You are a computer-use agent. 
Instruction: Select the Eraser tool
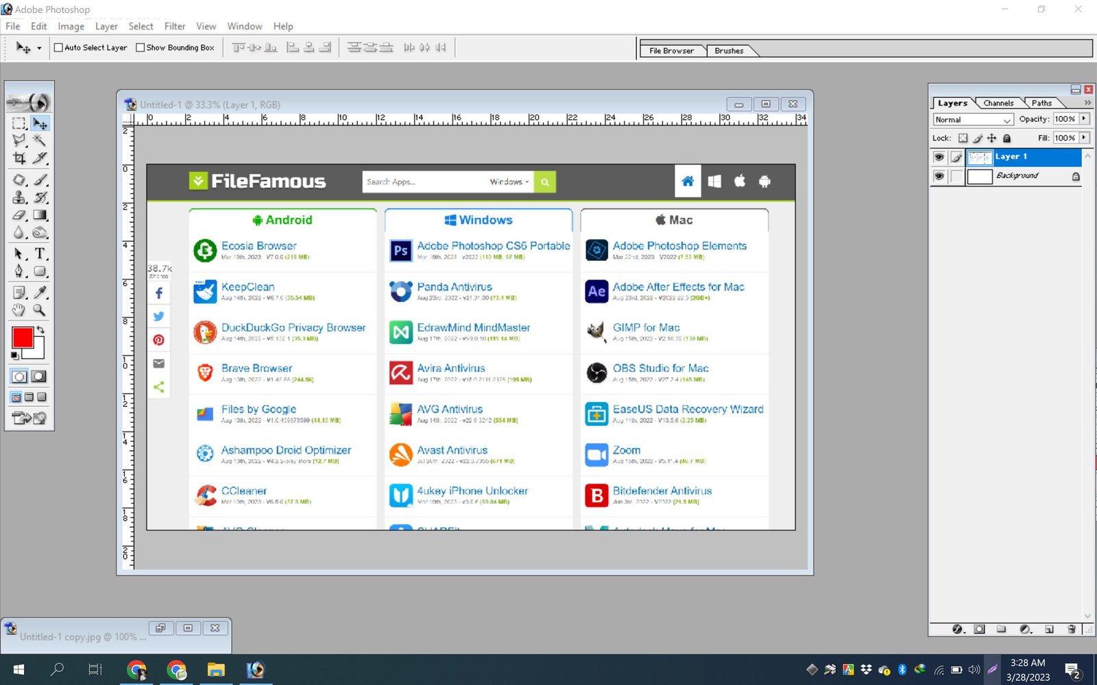pos(19,215)
